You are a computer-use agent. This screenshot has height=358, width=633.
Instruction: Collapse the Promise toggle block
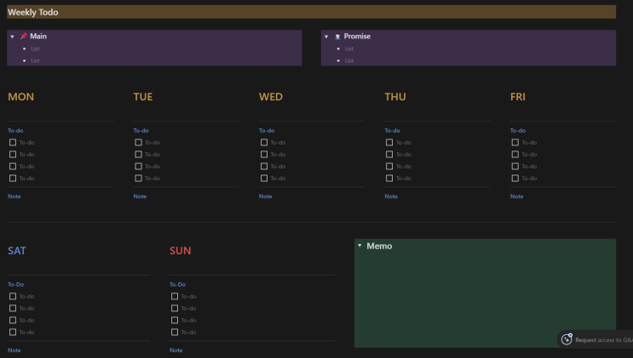click(326, 37)
